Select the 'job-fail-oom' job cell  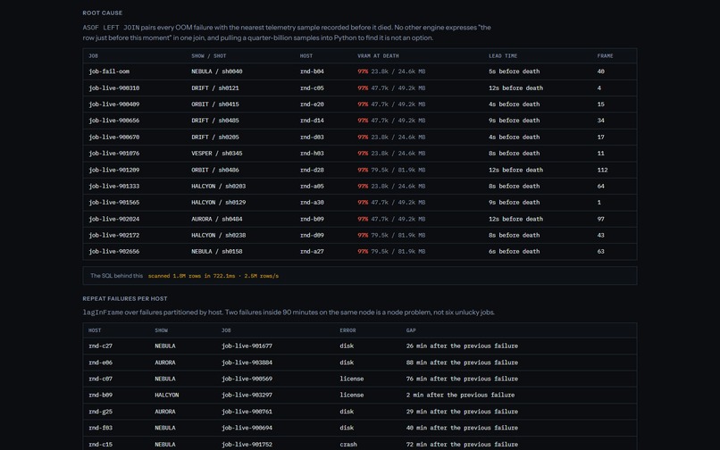[109, 71]
